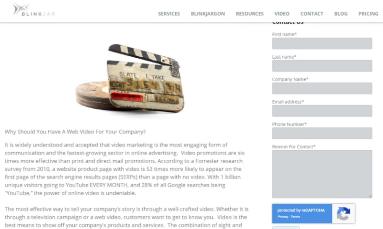Focus the First name field

click(x=322, y=43)
